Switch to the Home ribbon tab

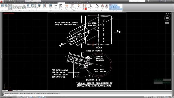(7, 3)
